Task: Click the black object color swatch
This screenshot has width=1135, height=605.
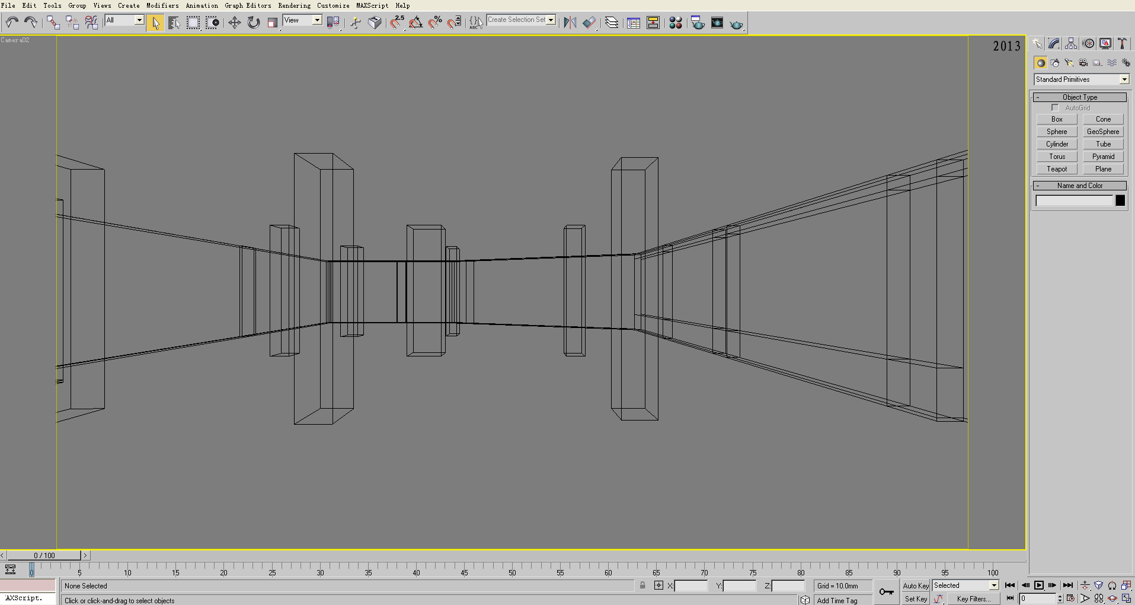Action: 1120,201
